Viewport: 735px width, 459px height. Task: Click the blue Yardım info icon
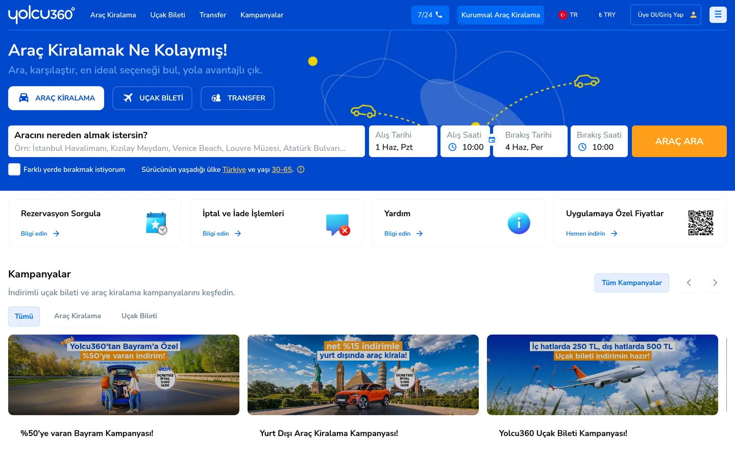coord(519,223)
